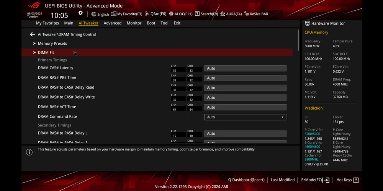This screenshot has width=383, height=191.
Task: Switch to Main tab
Action: click(x=69, y=23)
